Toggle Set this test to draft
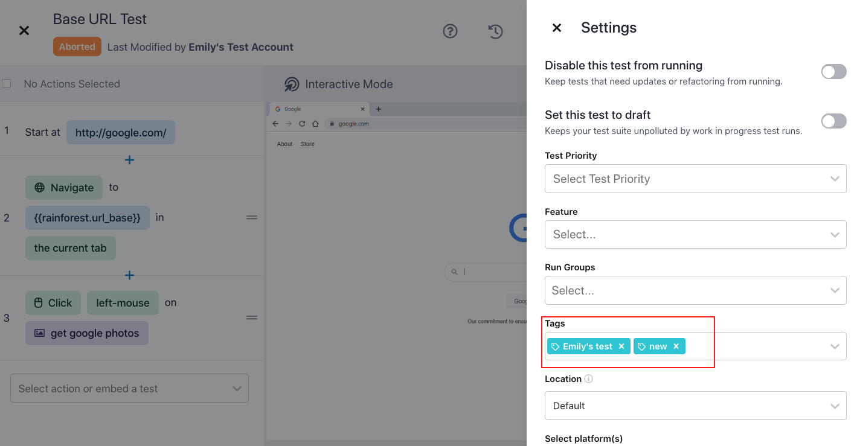 (x=833, y=121)
